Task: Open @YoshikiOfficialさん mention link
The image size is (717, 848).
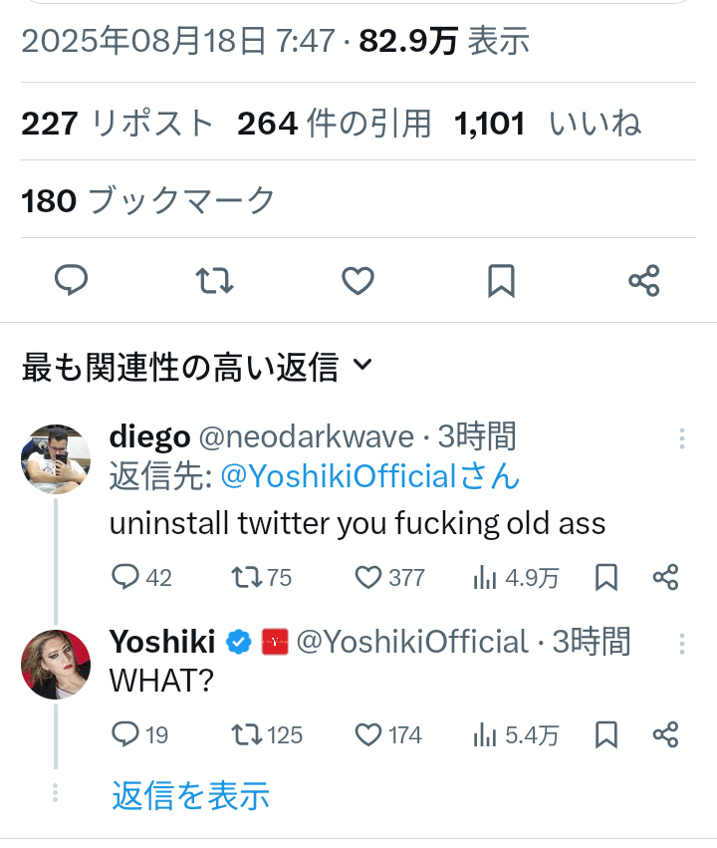Action: click(370, 476)
